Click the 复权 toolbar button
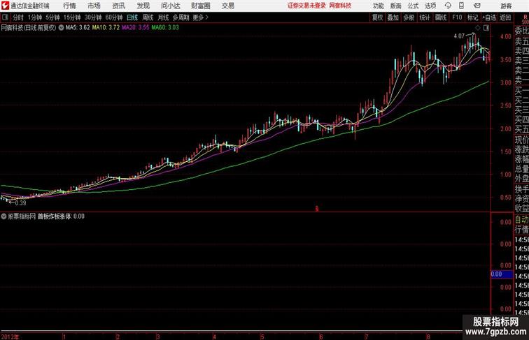 tap(377, 17)
